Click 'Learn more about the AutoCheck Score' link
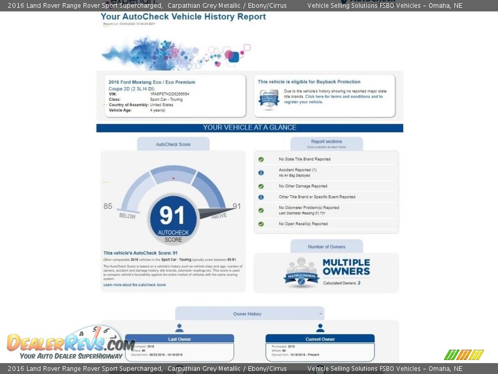Image resolution: width=498 pixels, height=374 pixels. [x=134, y=285]
